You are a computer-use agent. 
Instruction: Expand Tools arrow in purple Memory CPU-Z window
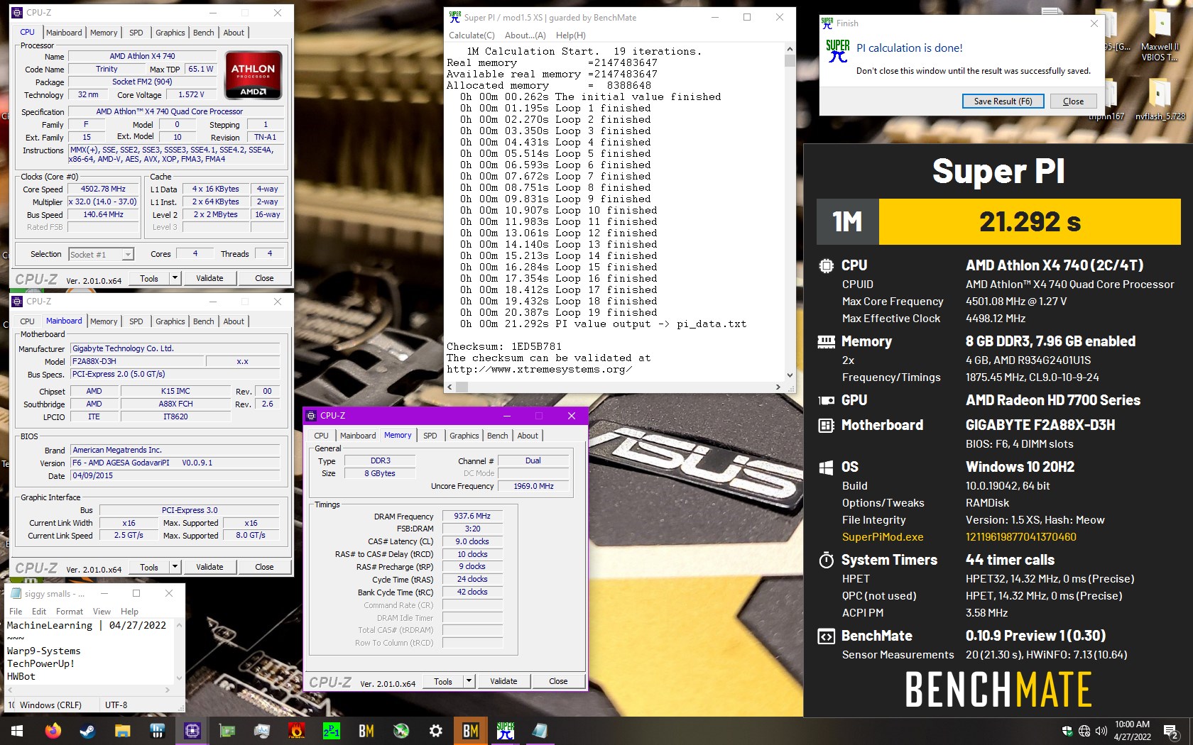[469, 681]
